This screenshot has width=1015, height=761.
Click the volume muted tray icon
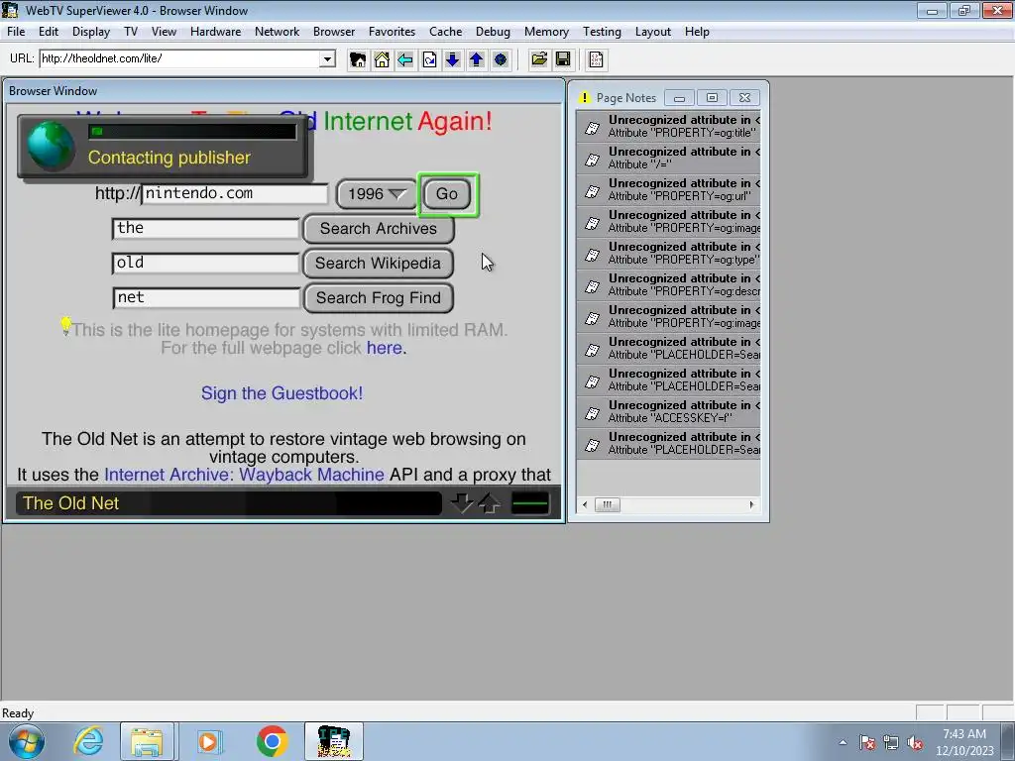914,743
